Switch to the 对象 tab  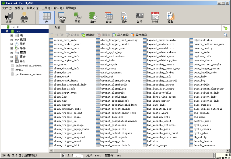point(57,28)
